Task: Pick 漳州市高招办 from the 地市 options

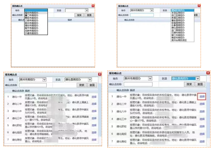Action: [31, 25]
